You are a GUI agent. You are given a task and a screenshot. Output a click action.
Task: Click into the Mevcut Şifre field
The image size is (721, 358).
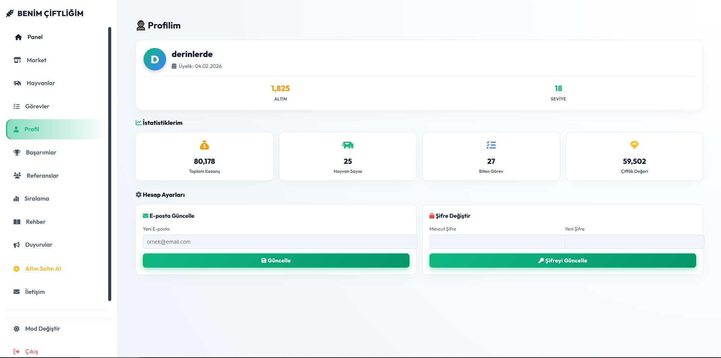[497, 242]
